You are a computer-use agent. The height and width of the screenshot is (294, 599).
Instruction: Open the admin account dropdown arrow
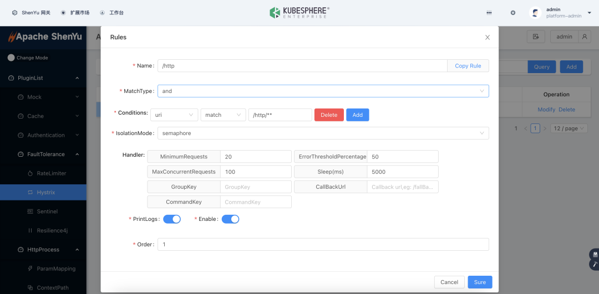click(590, 13)
